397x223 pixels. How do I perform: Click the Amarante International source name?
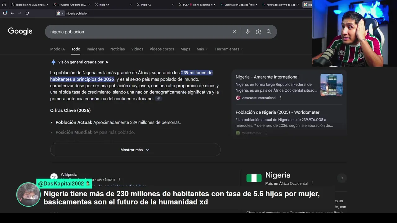(259, 98)
